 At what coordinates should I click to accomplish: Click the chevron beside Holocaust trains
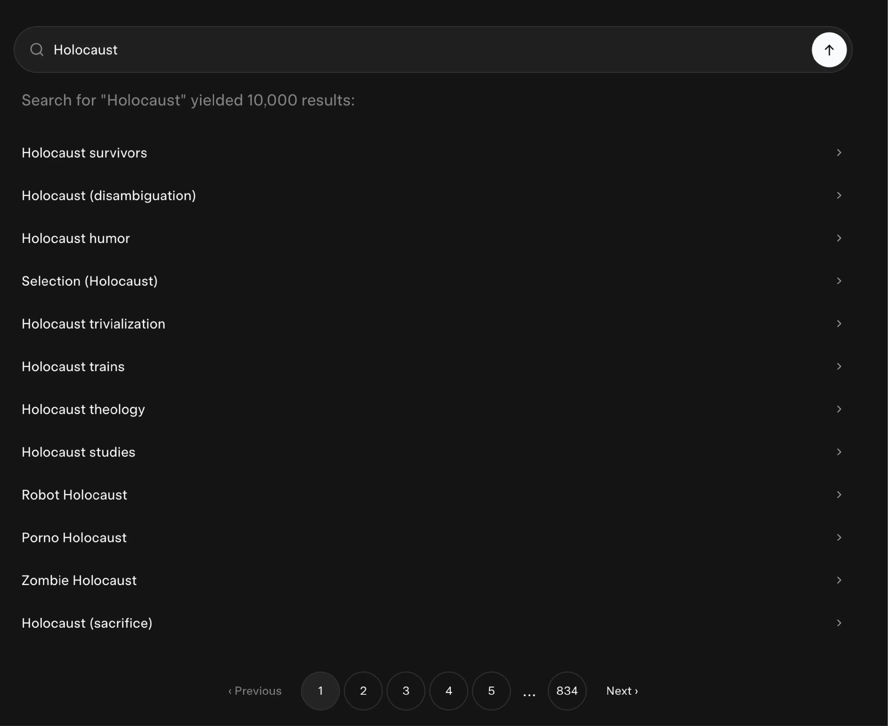839,366
